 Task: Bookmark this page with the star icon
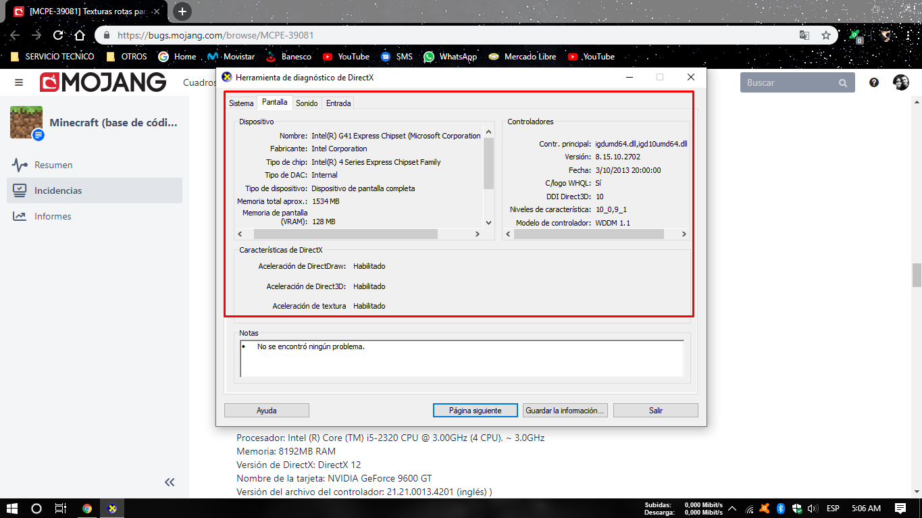[825, 35]
